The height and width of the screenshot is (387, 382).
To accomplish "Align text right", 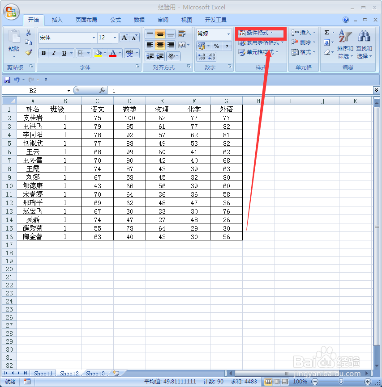I will point(171,45).
